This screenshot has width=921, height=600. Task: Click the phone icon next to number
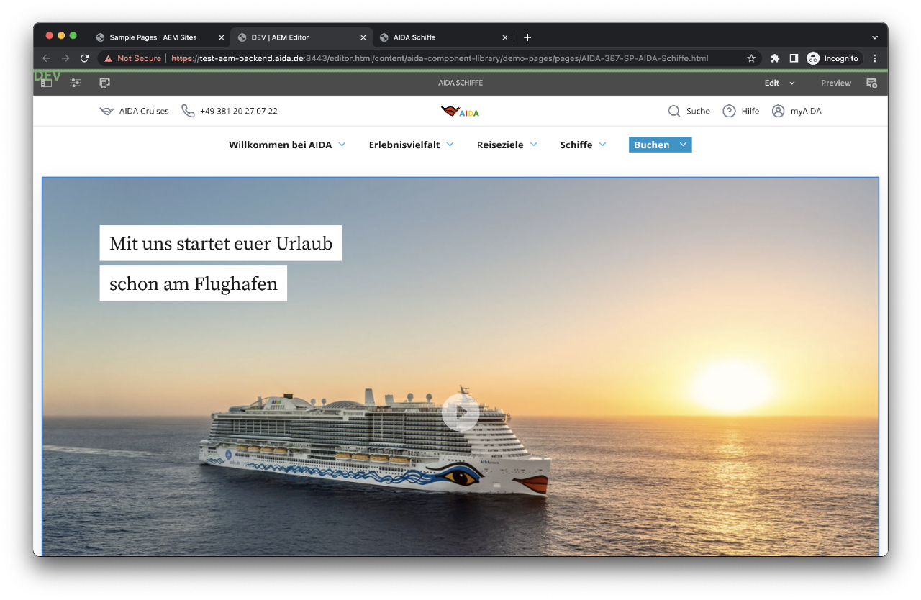click(188, 111)
